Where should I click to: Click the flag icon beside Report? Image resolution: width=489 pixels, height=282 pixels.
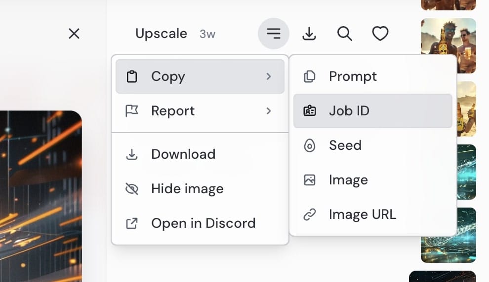click(x=131, y=111)
